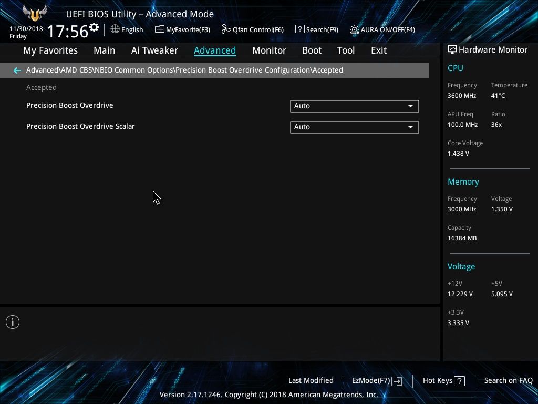Click the back arrow in breadcrumb

[x=17, y=70]
